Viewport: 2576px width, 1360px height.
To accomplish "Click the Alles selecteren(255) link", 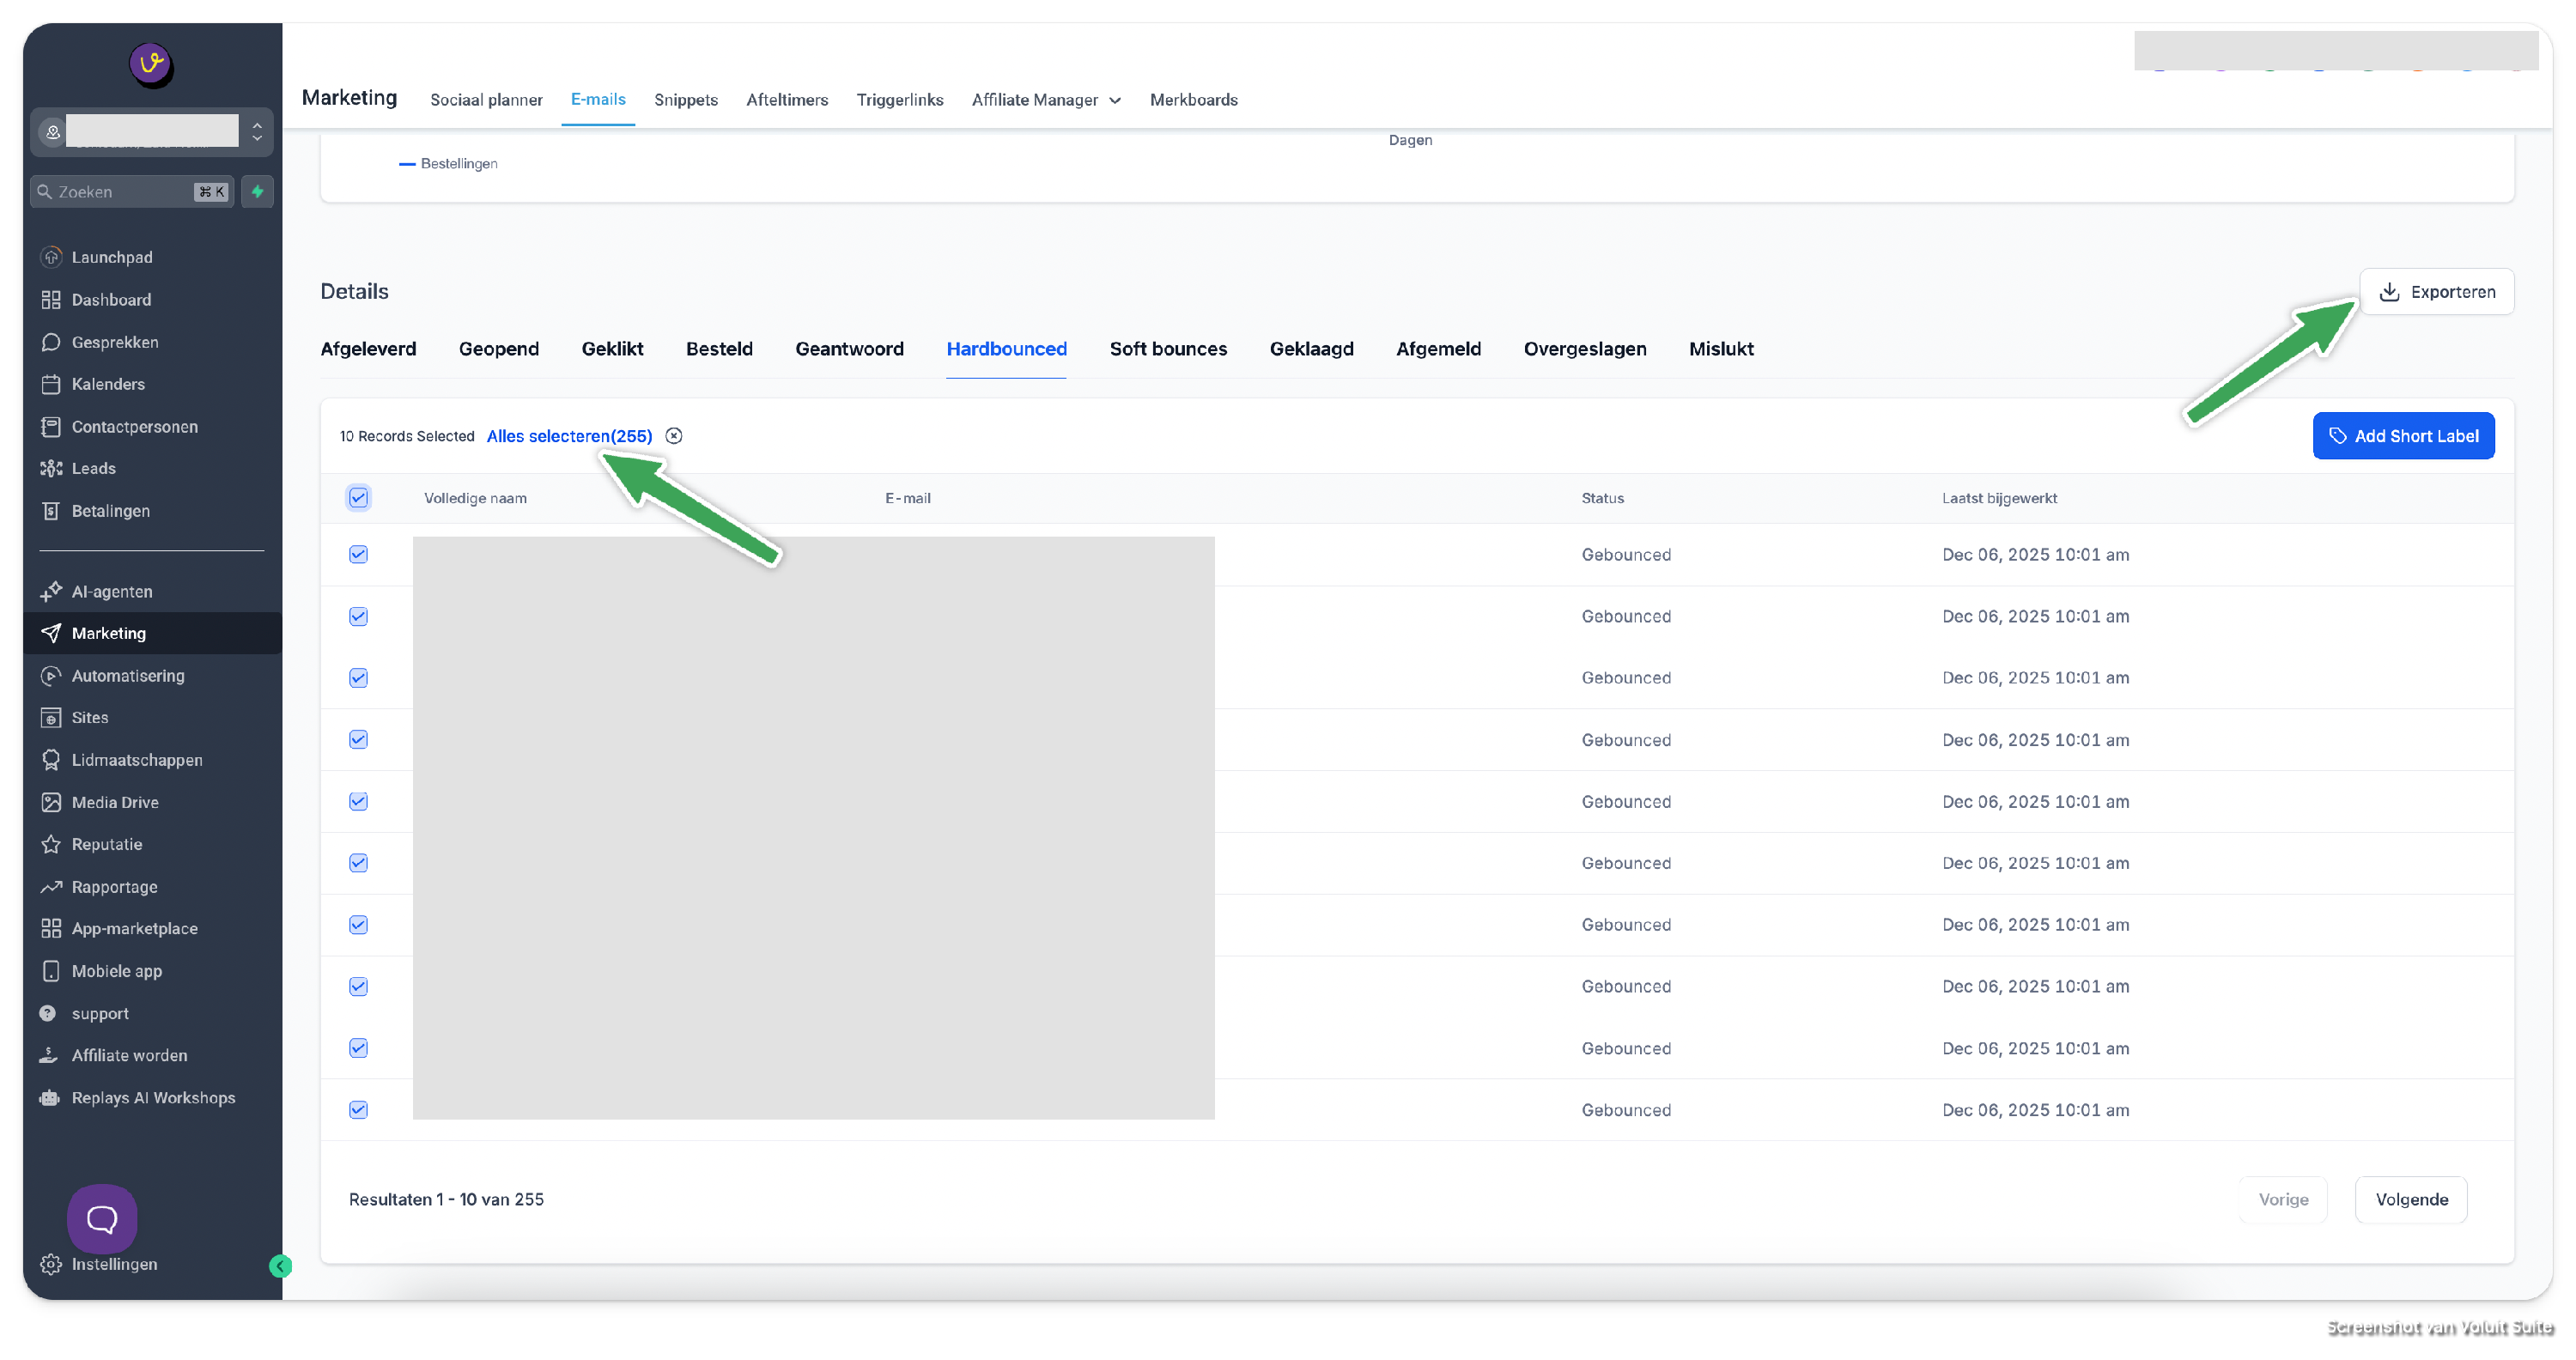I will (569, 436).
